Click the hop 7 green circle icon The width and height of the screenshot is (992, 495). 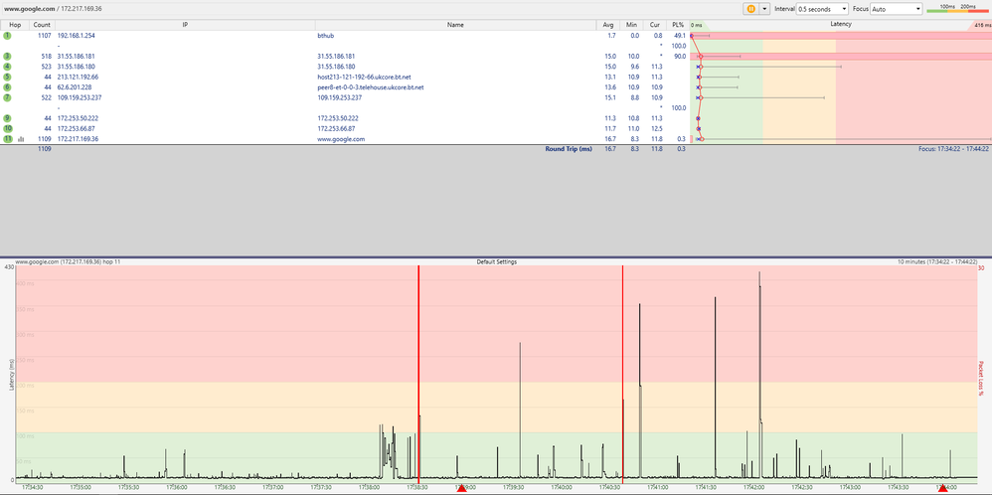7,97
